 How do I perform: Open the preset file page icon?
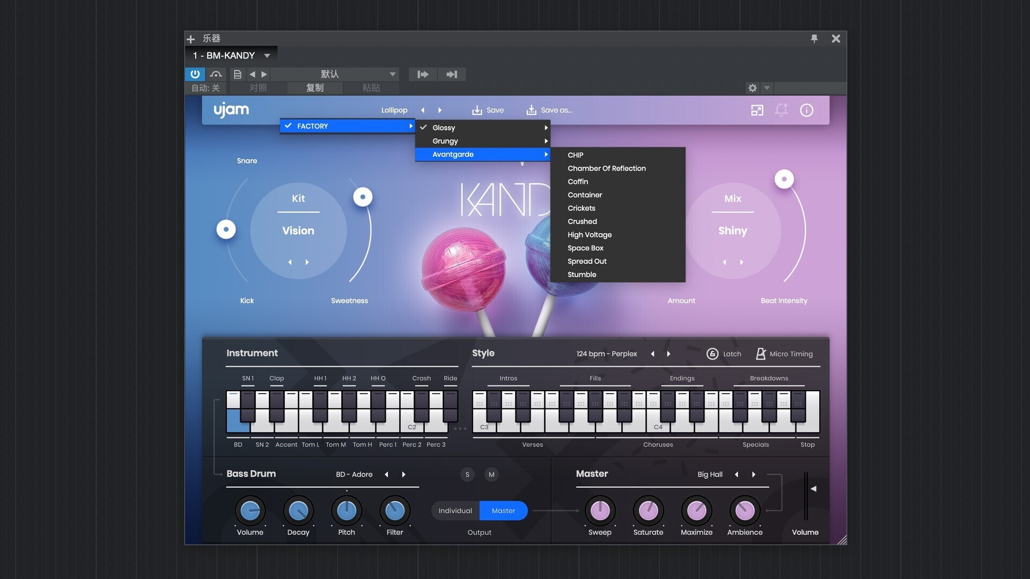point(237,74)
